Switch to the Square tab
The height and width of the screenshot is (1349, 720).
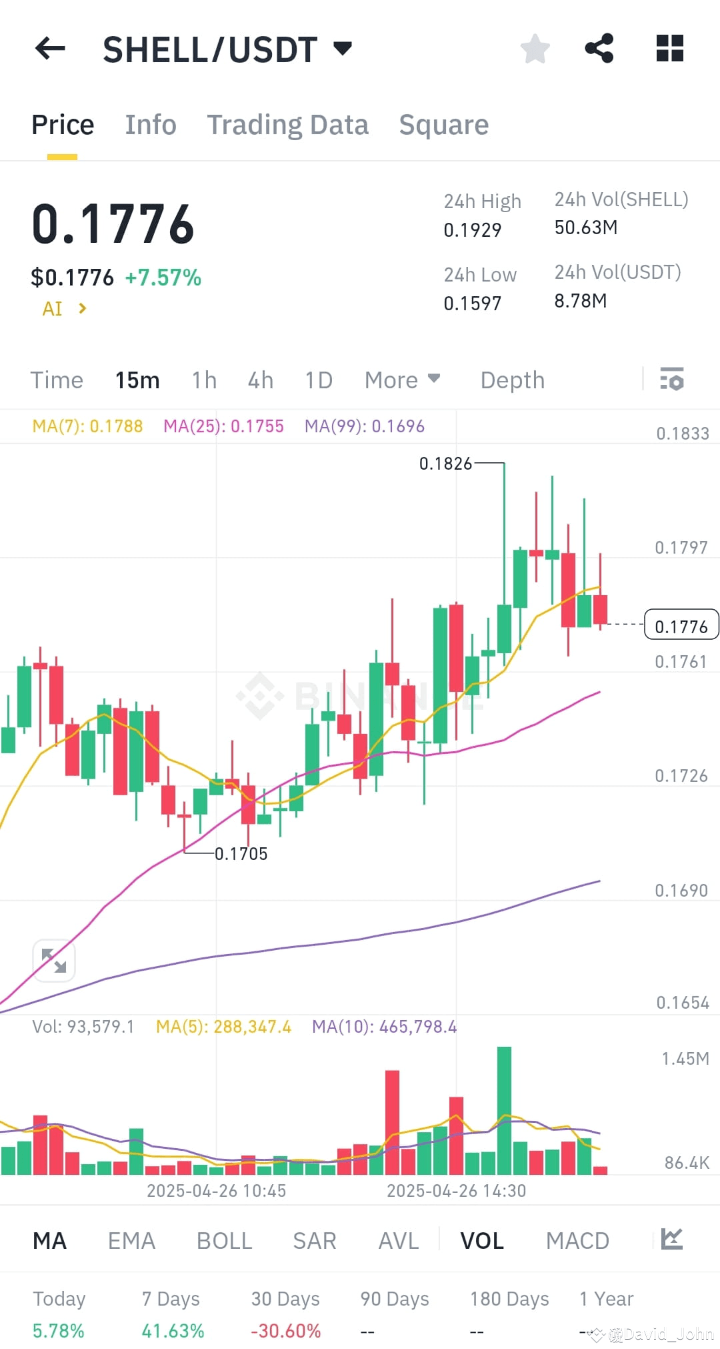click(x=443, y=125)
